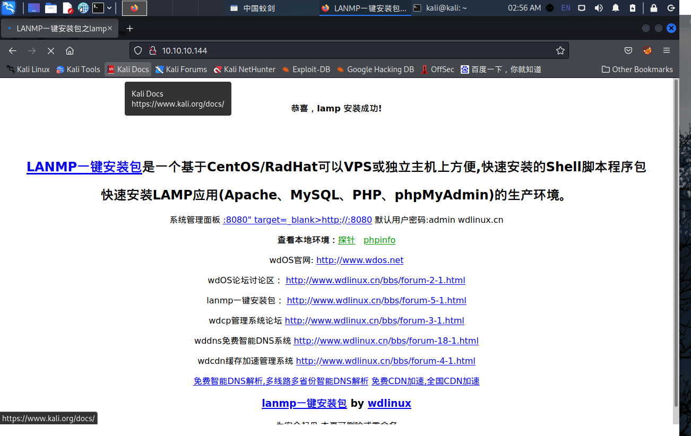Focus the address bar showing 10.10.10.144
The image size is (691, 436).
[349, 50]
